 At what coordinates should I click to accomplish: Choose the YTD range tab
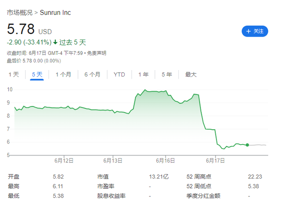[x=119, y=74]
